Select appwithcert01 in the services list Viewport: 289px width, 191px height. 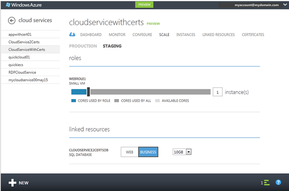pos(31,34)
